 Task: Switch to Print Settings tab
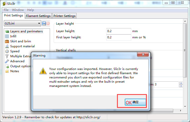point(13,15)
